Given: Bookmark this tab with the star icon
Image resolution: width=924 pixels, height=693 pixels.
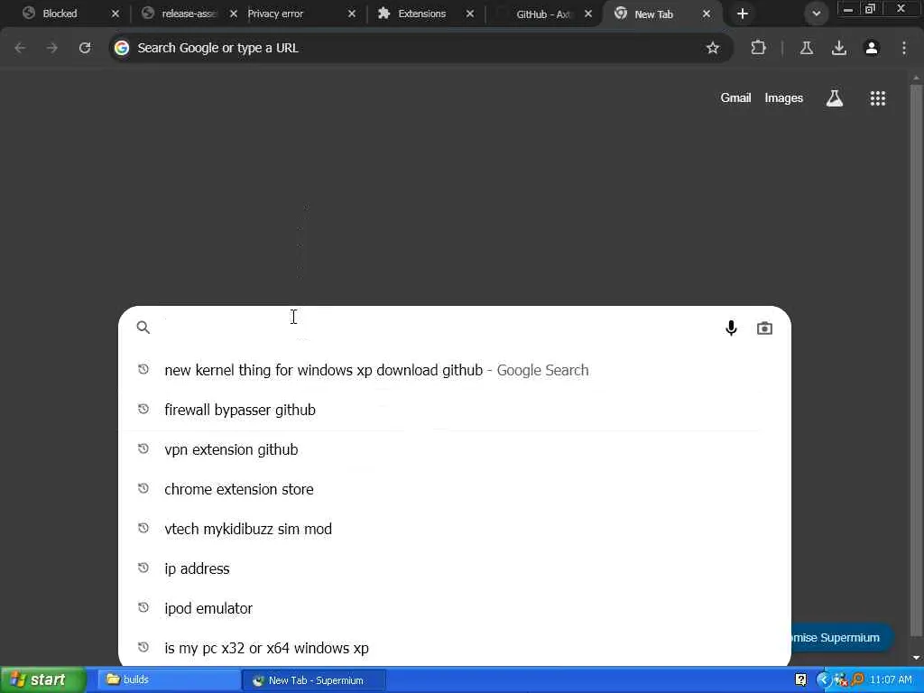Looking at the screenshot, I should (713, 48).
